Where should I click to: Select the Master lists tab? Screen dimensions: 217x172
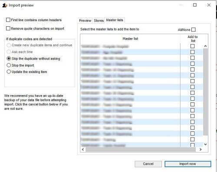point(115,20)
